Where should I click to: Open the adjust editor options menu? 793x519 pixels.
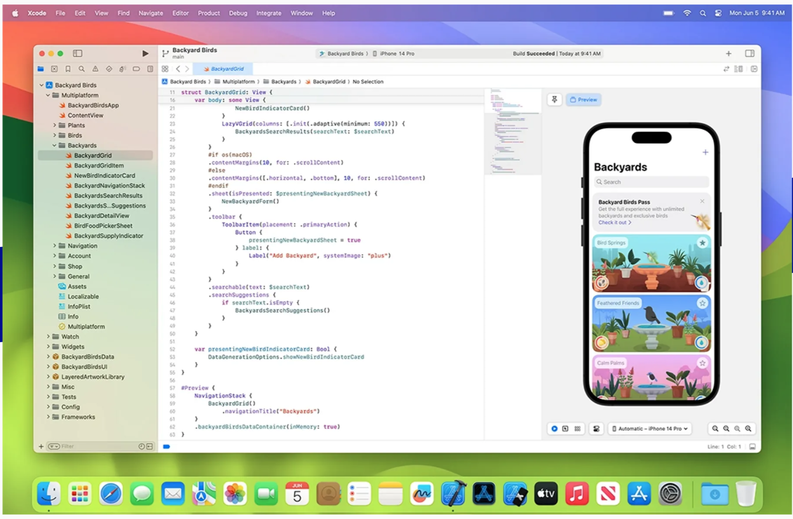[x=739, y=69]
